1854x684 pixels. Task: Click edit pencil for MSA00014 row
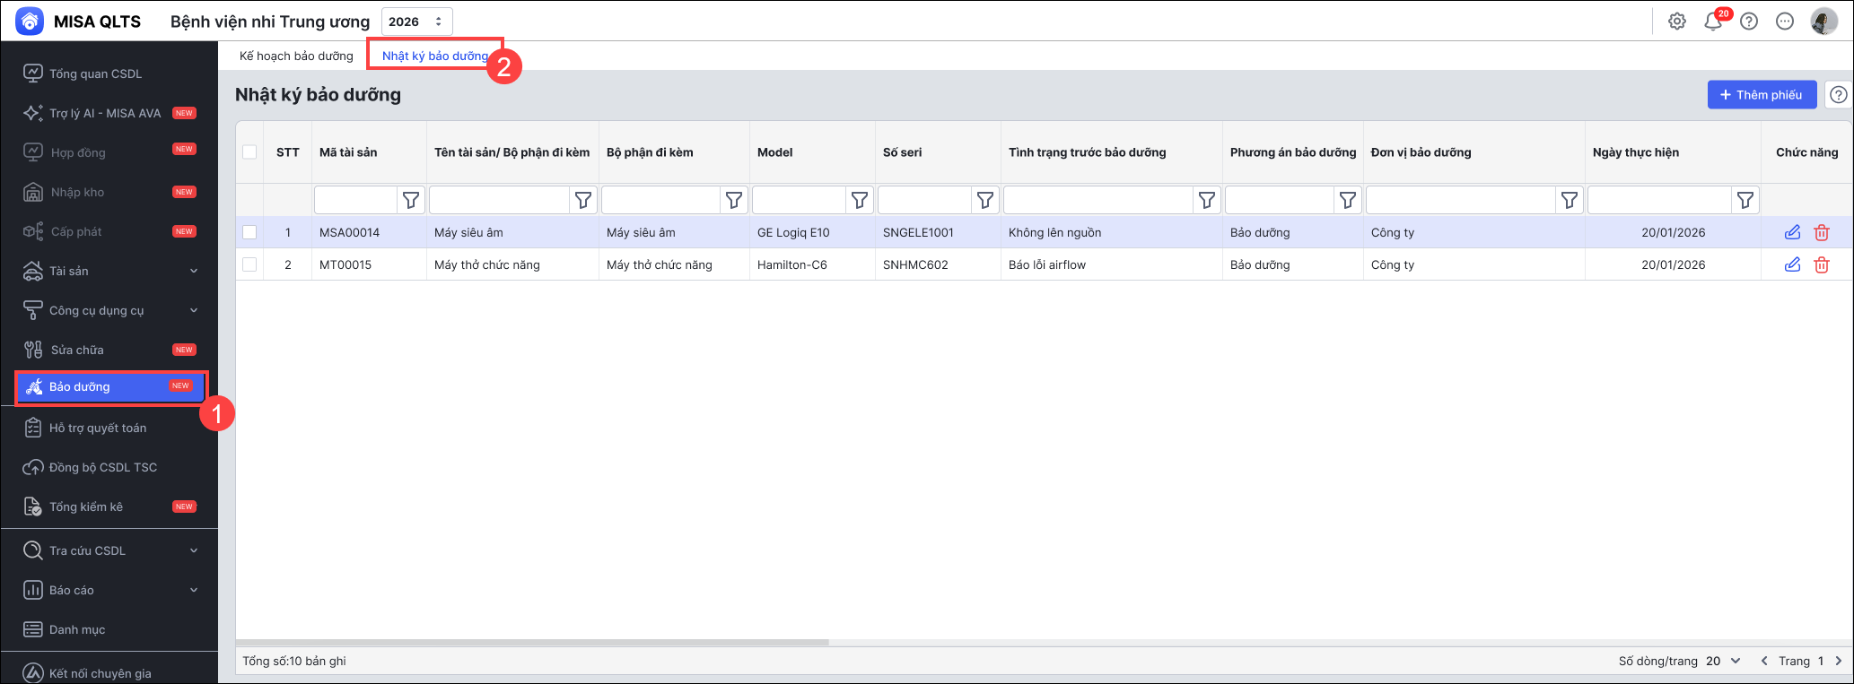(x=1792, y=232)
